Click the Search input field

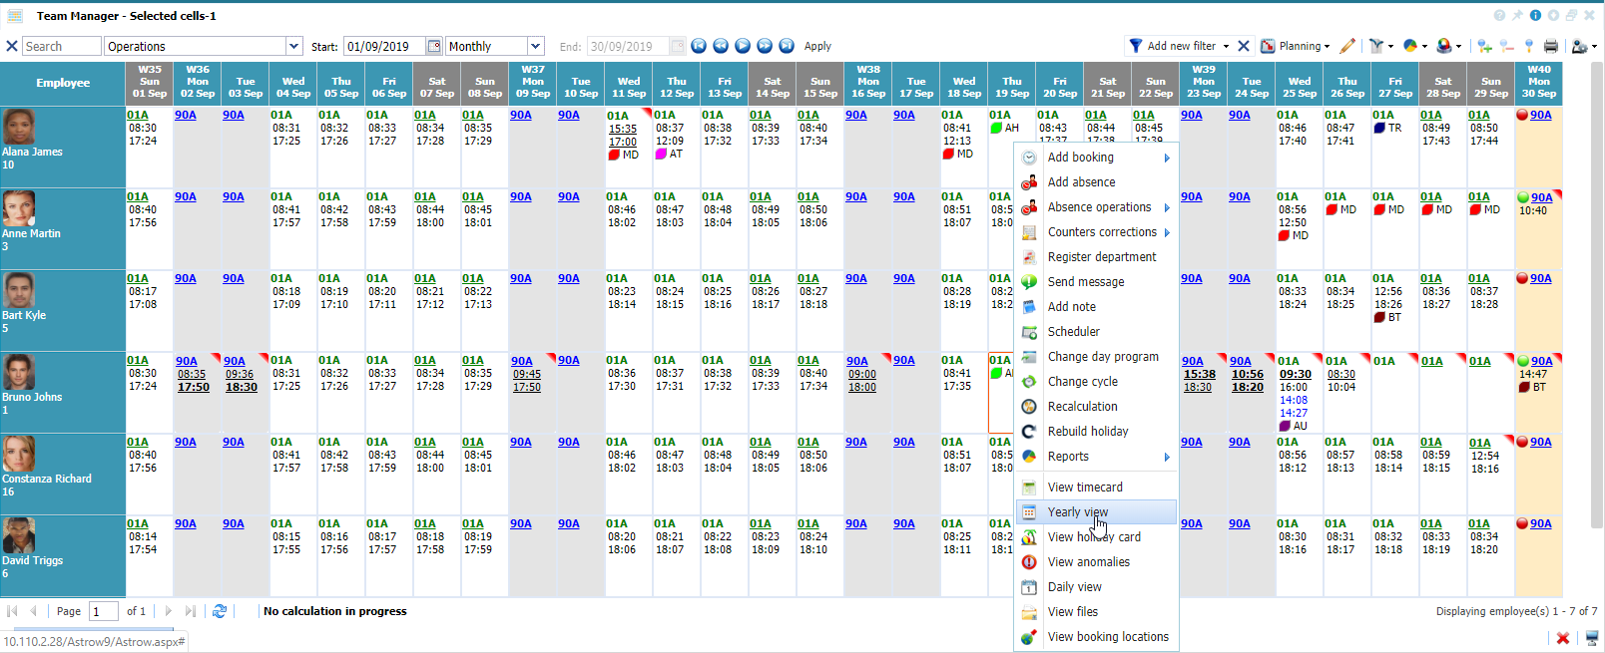[x=61, y=46]
